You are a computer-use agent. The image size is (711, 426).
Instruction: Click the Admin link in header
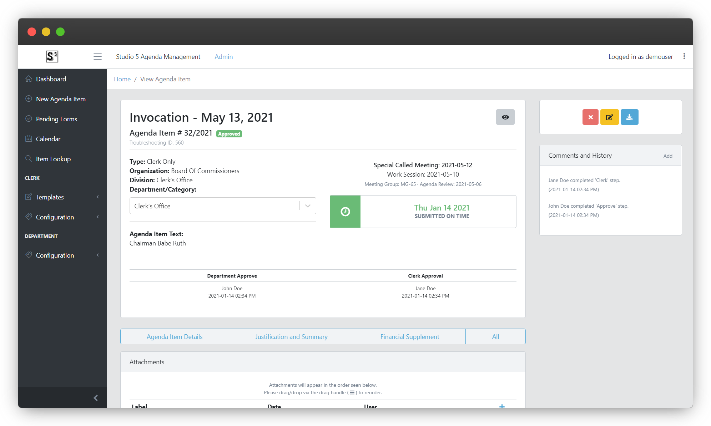click(x=223, y=57)
